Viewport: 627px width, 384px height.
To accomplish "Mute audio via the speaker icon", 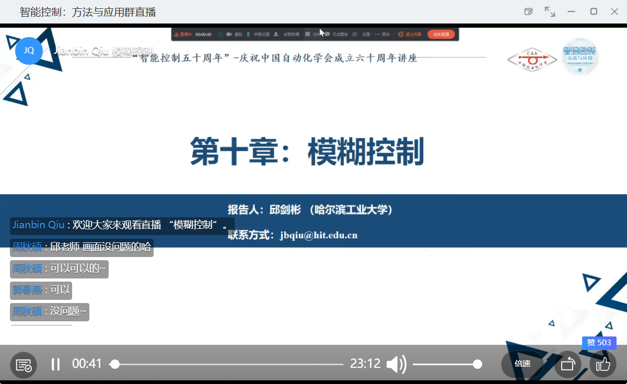I will (x=396, y=364).
